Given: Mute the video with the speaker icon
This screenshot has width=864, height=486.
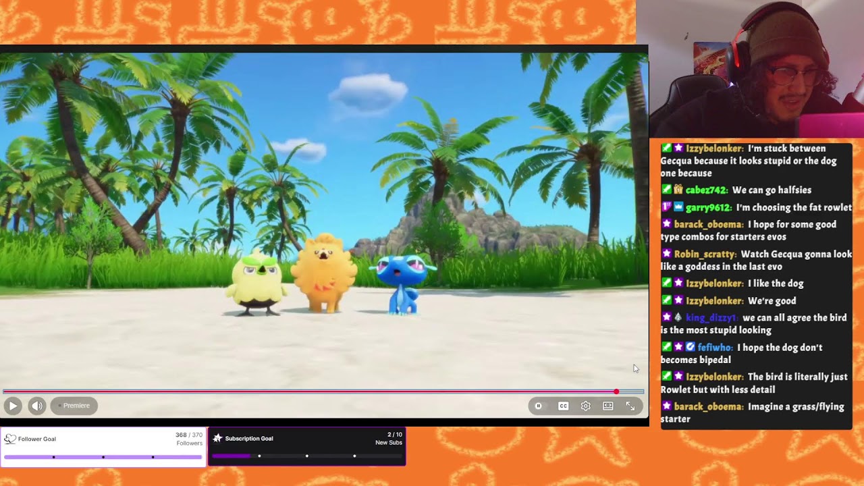Looking at the screenshot, I should 37,406.
